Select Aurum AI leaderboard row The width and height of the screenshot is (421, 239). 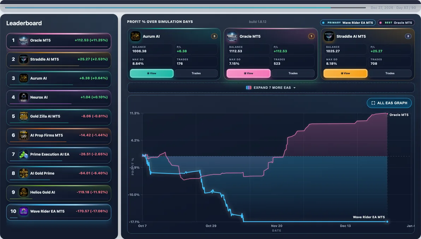[x=59, y=79]
